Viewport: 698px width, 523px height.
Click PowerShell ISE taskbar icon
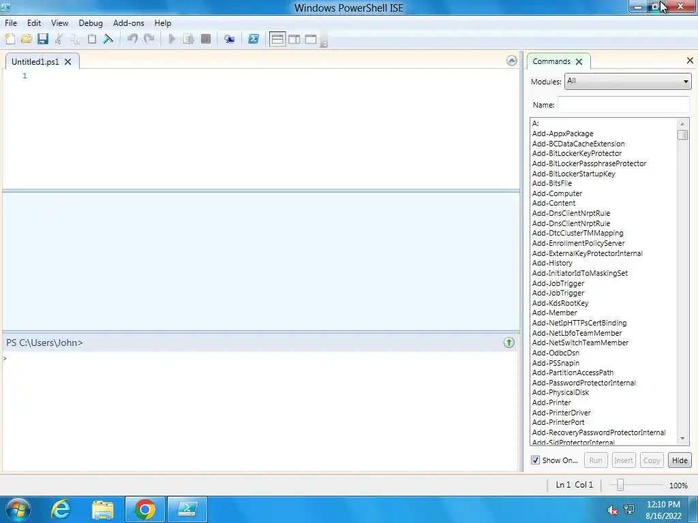point(187,509)
